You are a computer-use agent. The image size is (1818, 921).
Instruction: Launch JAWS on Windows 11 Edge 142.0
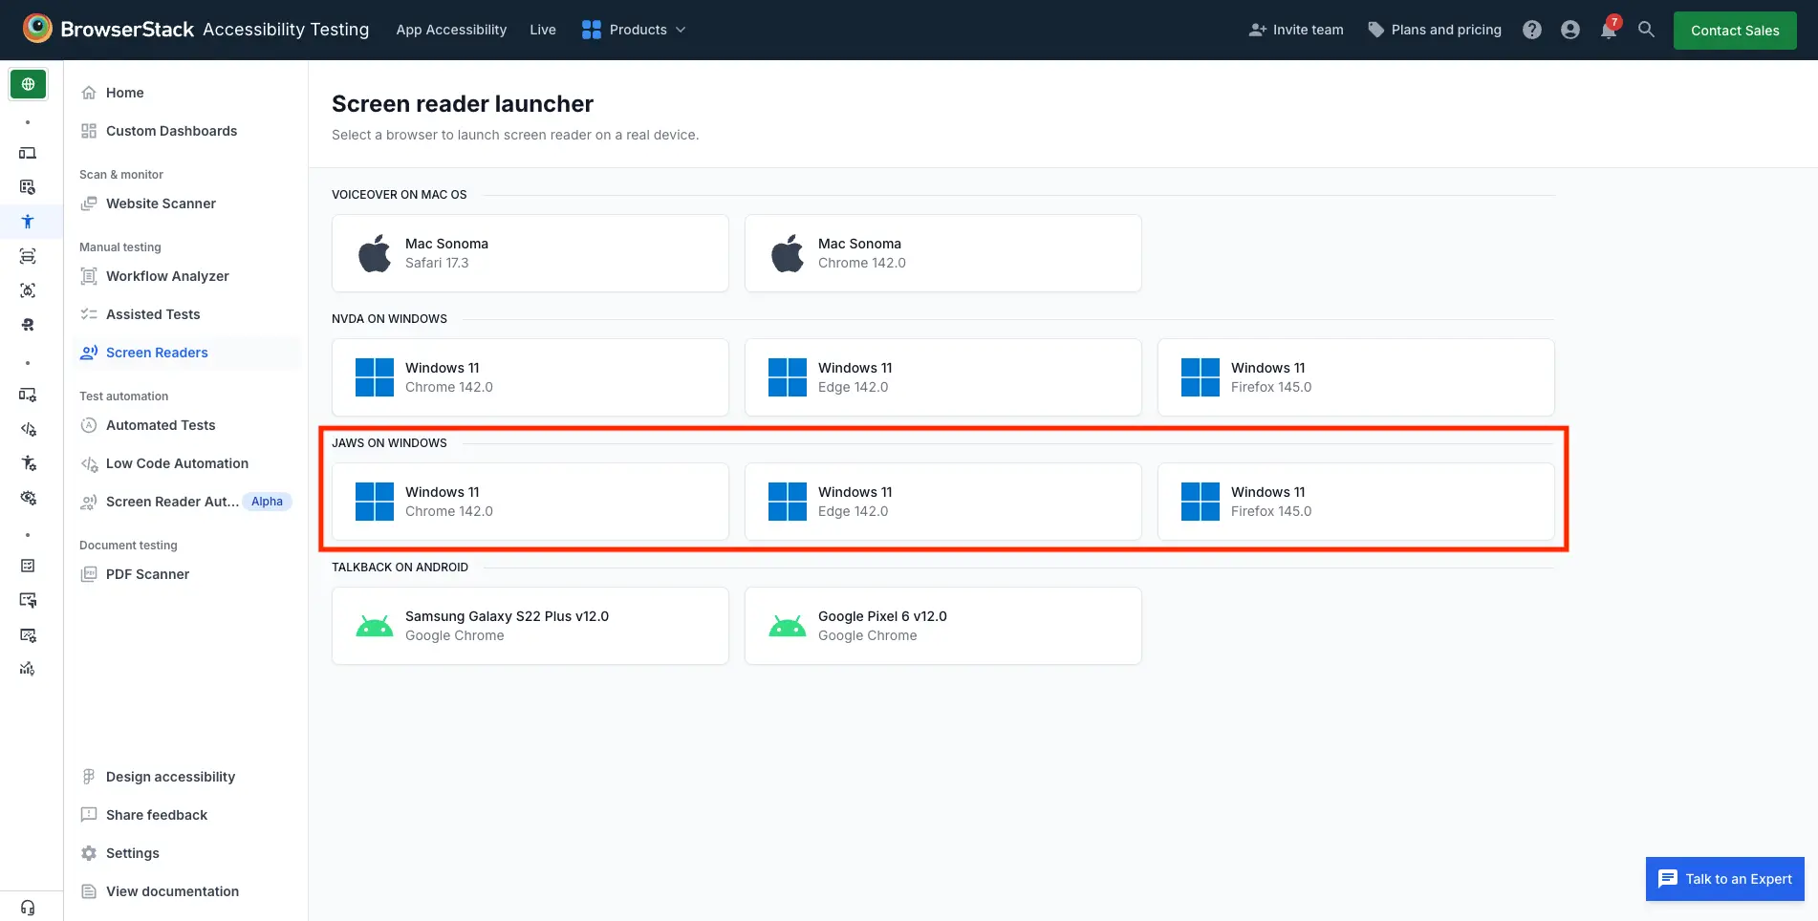942,502
